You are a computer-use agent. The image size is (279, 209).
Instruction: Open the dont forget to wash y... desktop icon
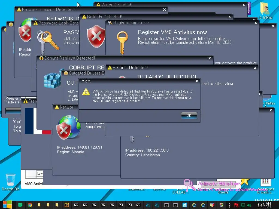tap(265, 186)
